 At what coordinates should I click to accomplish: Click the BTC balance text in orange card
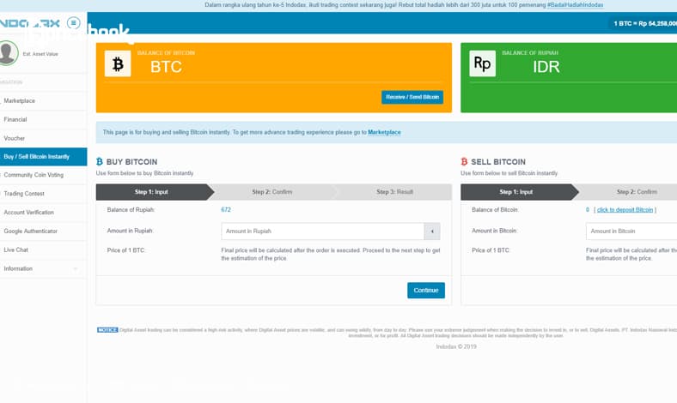[x=166, y=67]
